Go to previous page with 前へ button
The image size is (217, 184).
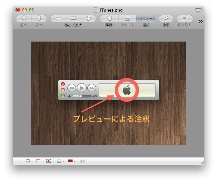[x=24, y=18]
